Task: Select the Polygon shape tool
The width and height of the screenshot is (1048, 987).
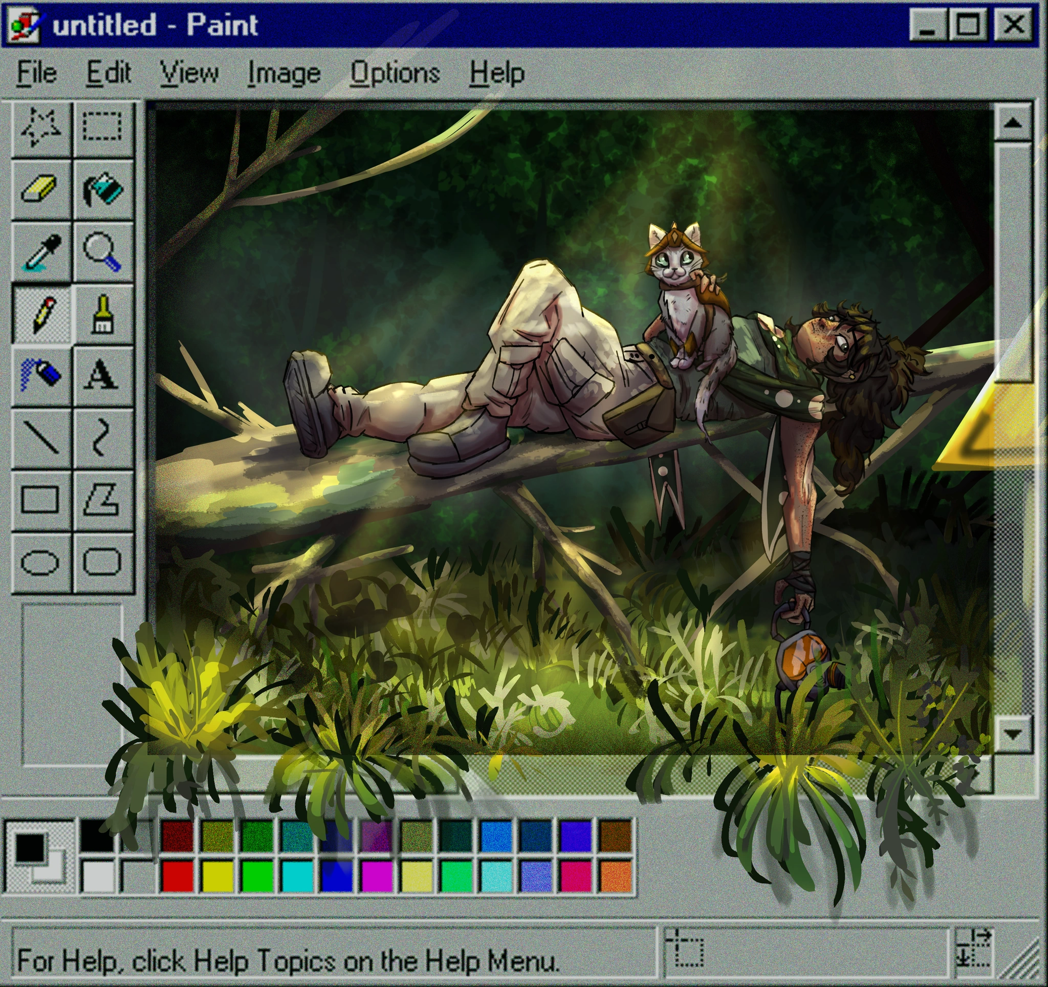Action: [102, 500]
